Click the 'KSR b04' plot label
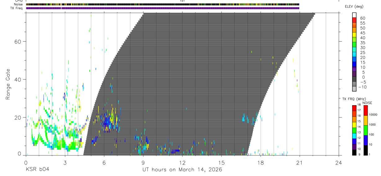Screen dimensions: 381x176 (37, 169)
